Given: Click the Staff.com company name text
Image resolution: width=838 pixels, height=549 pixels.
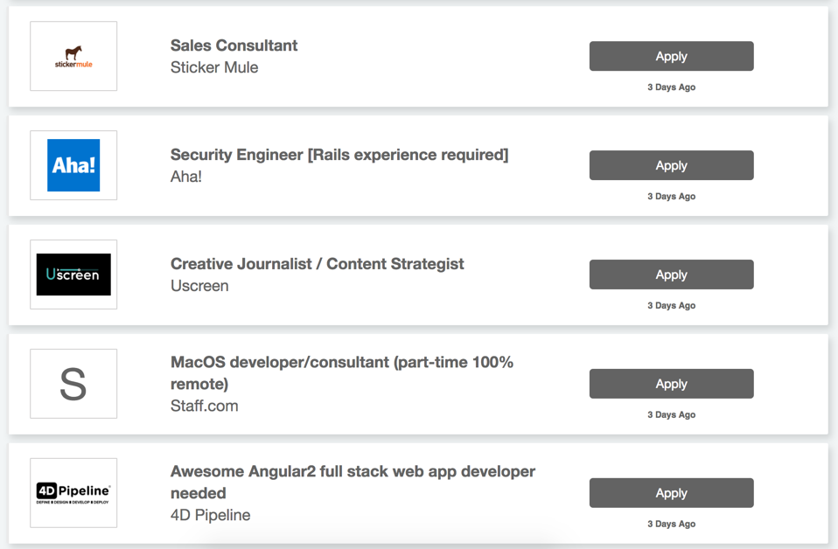Looking at the screenshot, I should (204, 406).
